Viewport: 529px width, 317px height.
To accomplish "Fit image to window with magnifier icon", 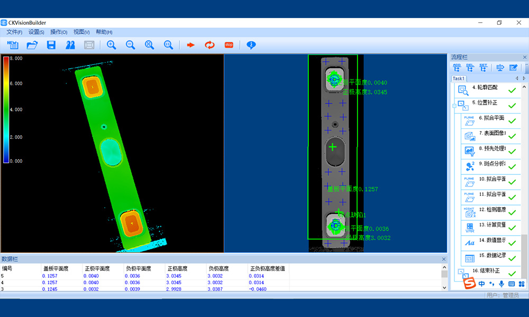I will point(149,45).
